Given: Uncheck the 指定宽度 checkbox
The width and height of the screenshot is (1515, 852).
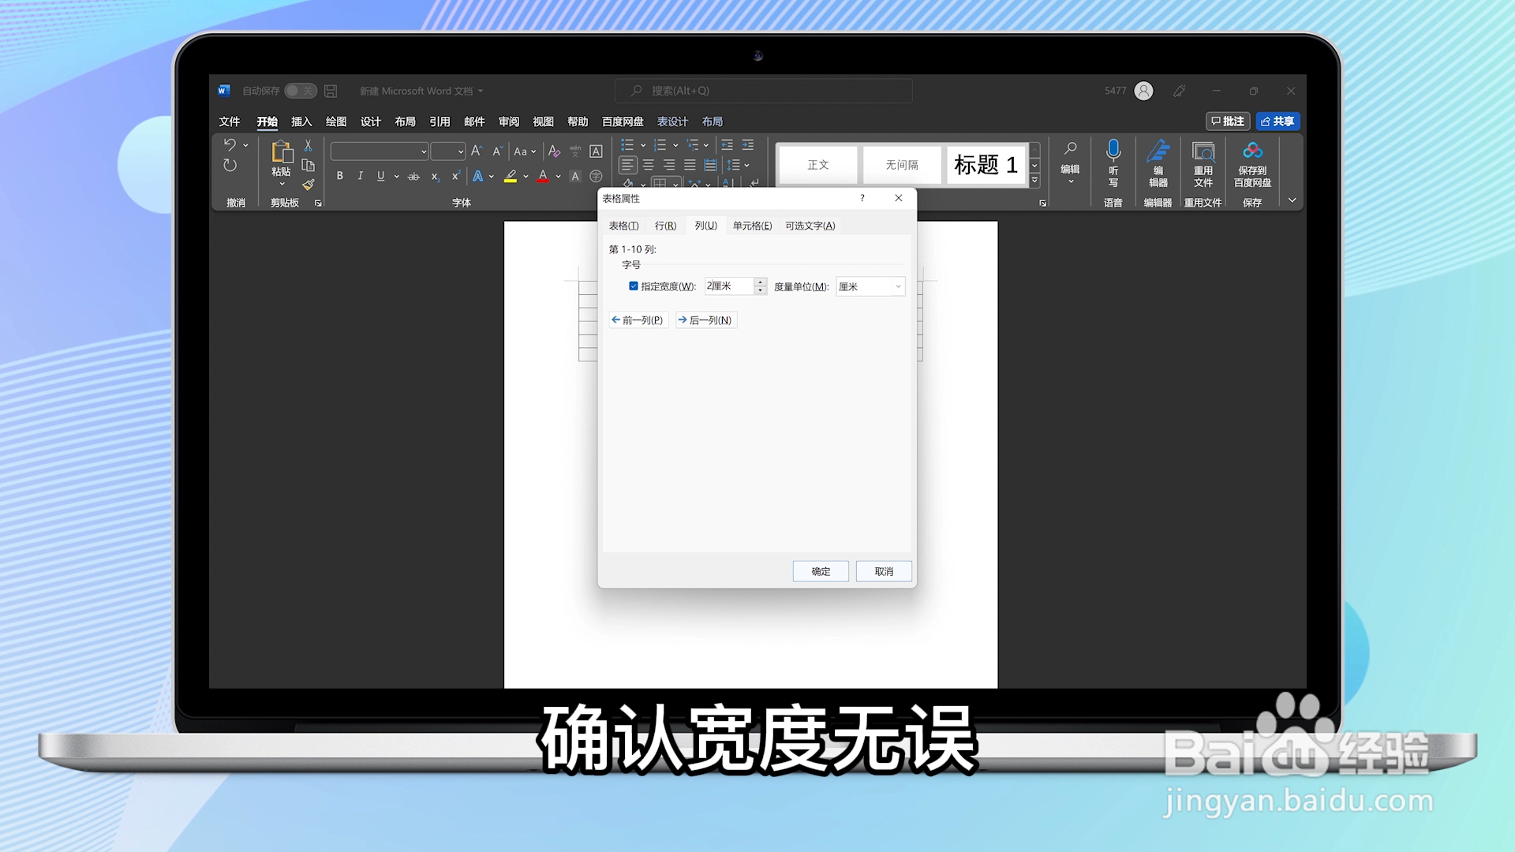Looking at the screenshot, I should click(x=634, y=286).
